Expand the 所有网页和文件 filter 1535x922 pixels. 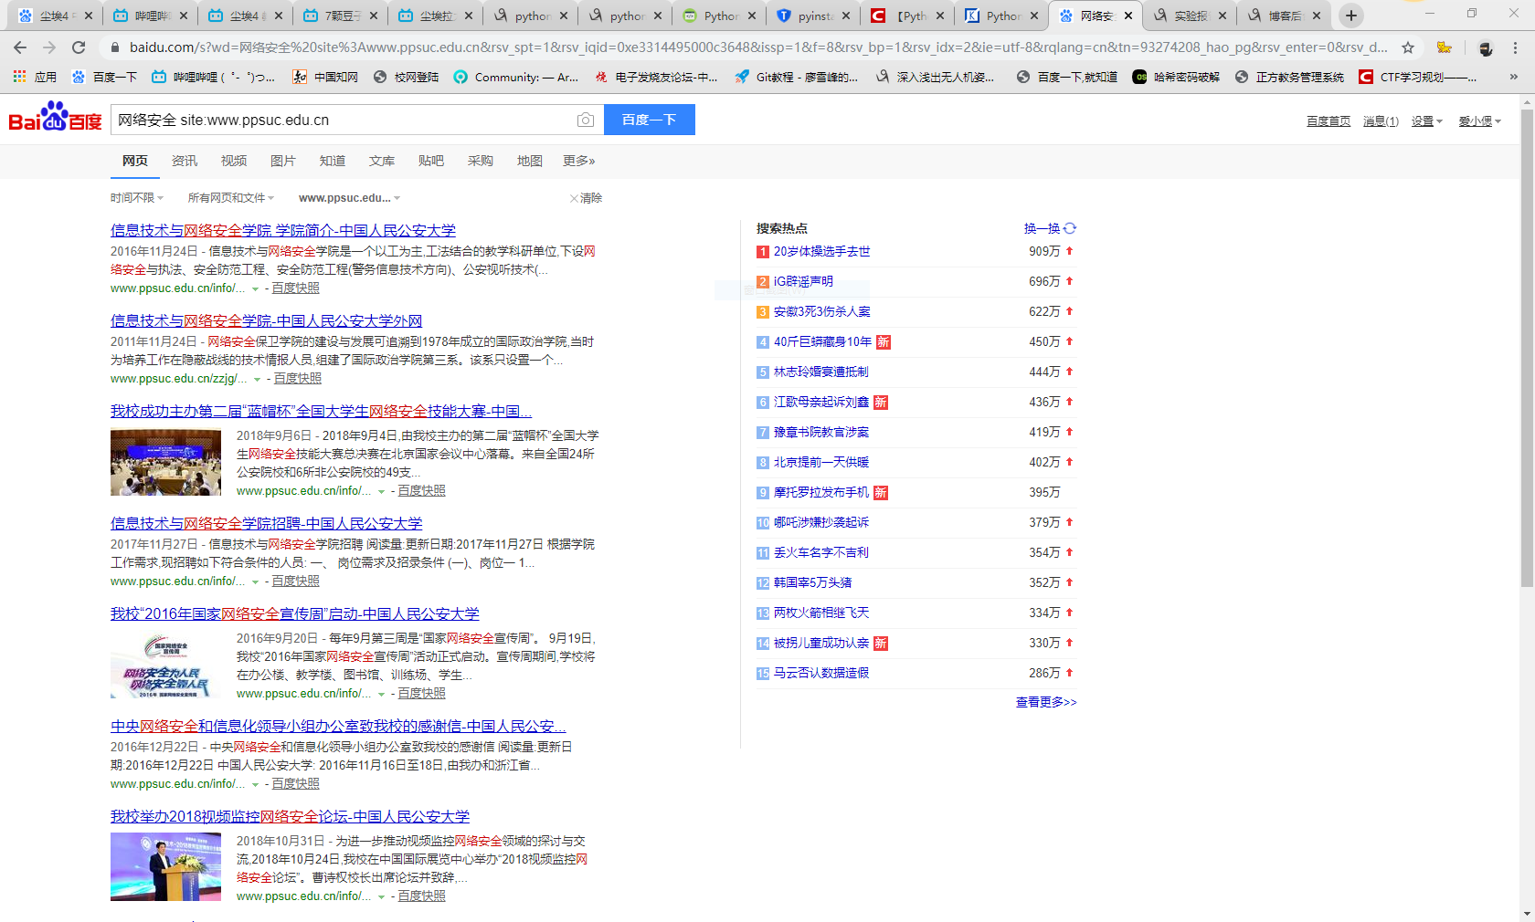pyautogui.click(x=231, y=198)
